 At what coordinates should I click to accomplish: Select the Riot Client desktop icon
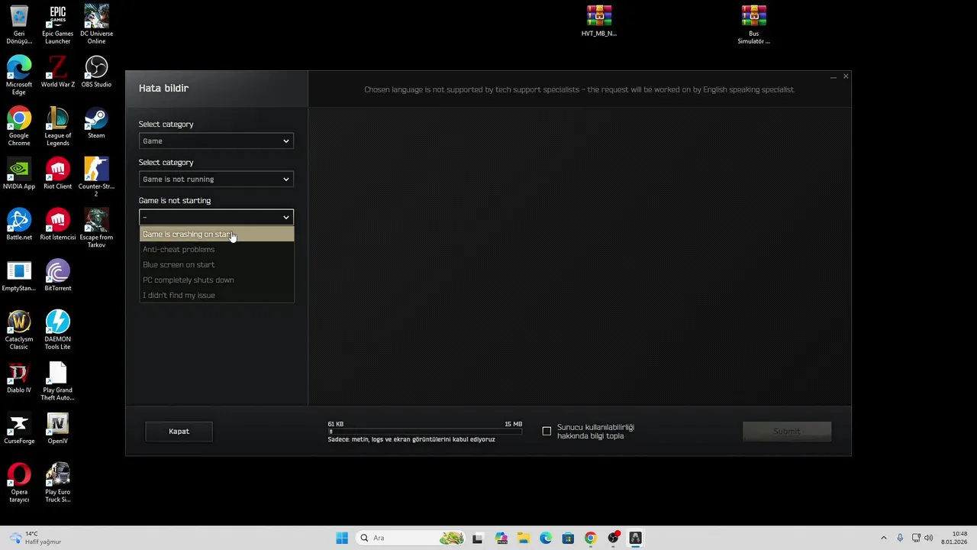click(x=57, y=174)
